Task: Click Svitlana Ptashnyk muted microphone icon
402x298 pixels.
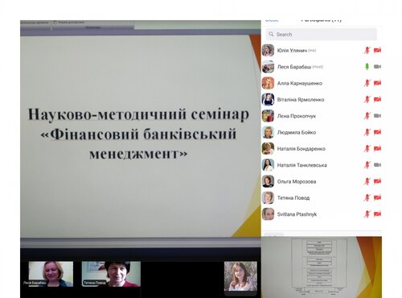Action: 367,214
